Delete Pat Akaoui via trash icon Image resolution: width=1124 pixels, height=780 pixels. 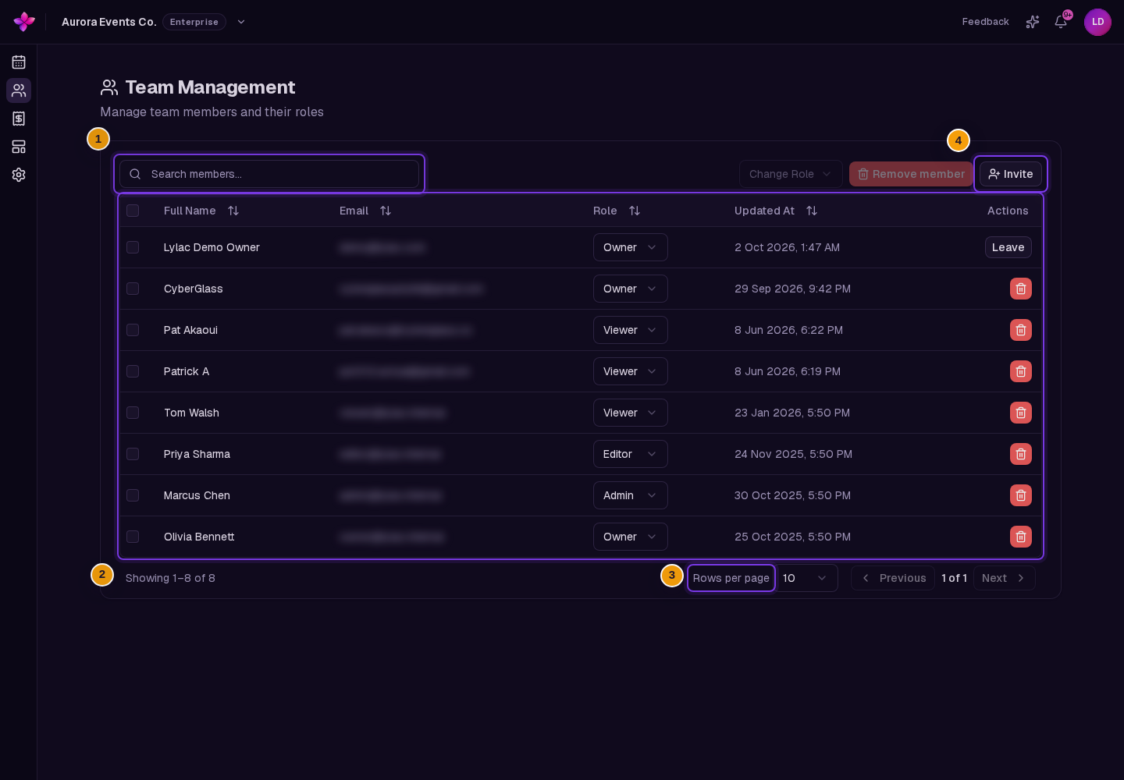click(1021, 330)
